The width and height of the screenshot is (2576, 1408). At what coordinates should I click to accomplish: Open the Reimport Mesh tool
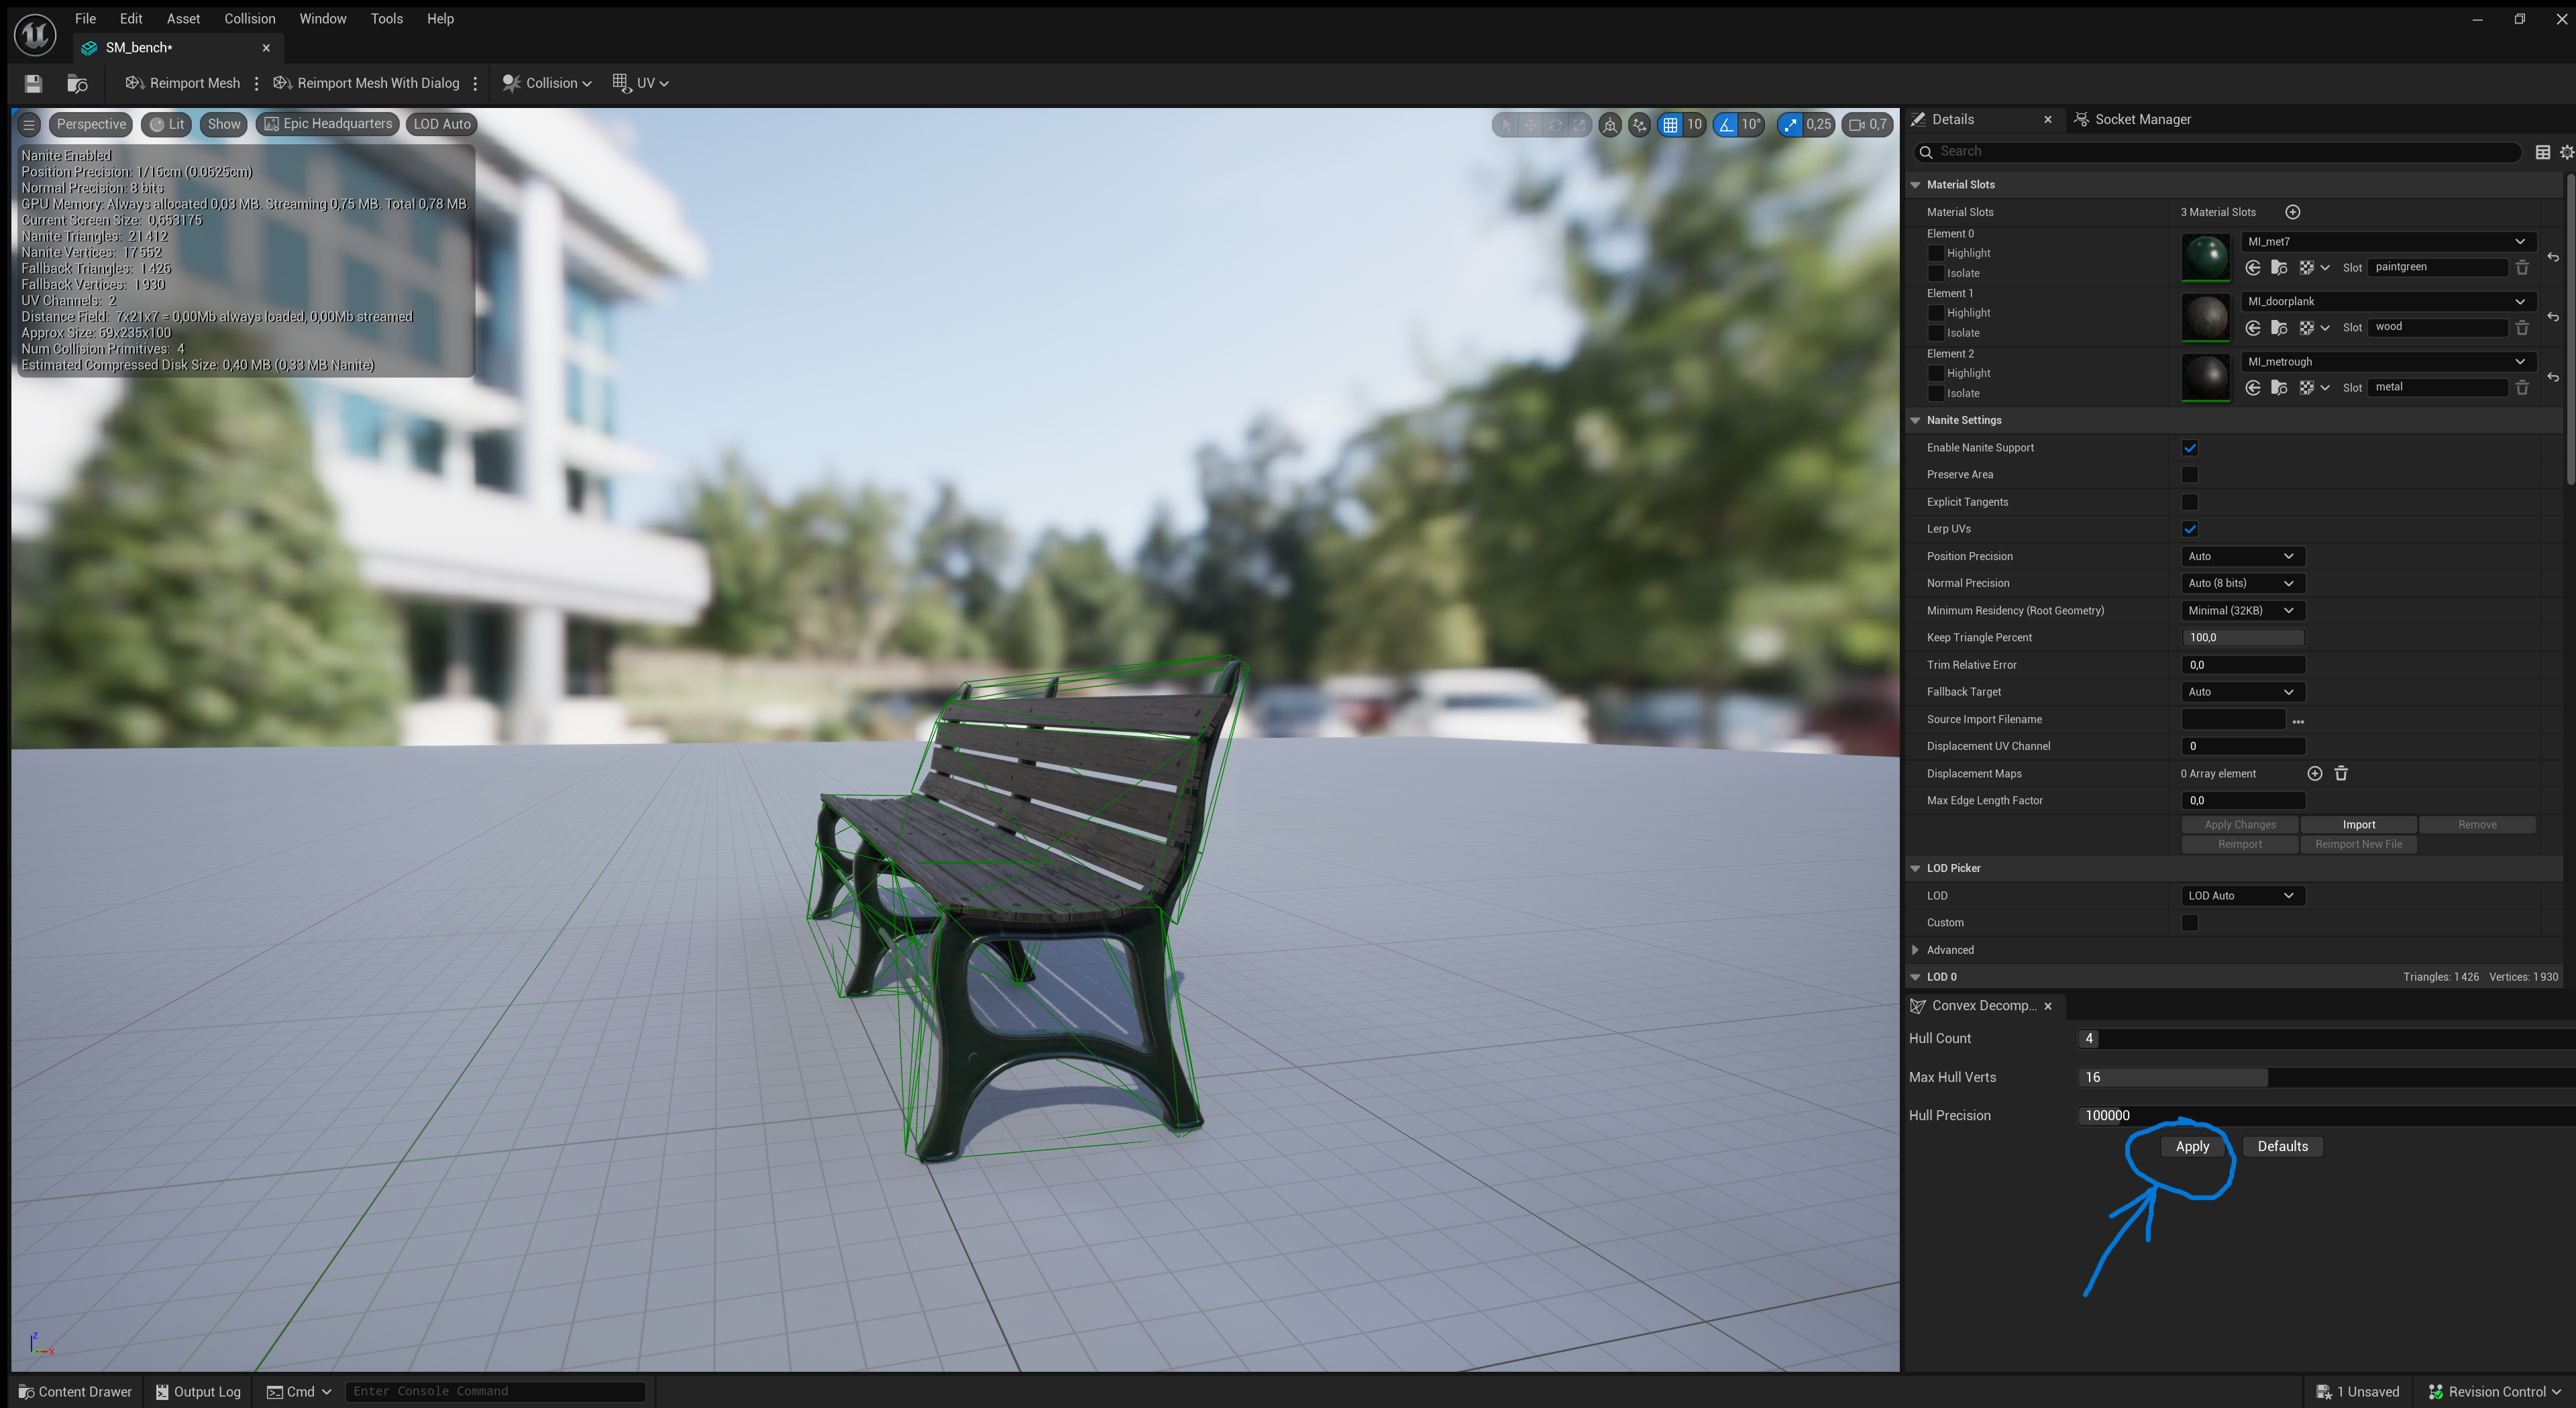point(182,83)
